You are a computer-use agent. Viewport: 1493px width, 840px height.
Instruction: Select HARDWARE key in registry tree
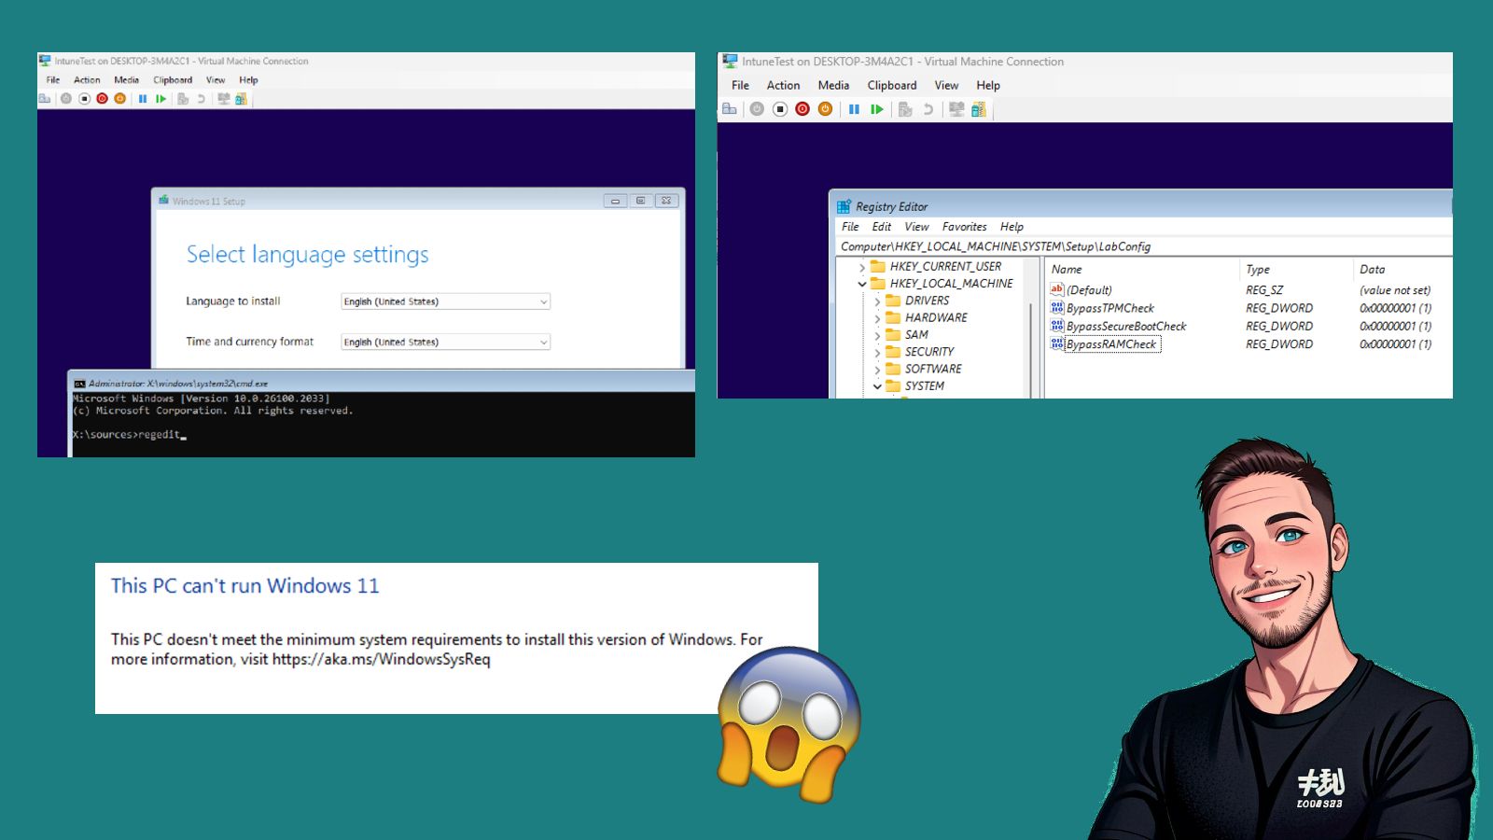coord(936,318)
